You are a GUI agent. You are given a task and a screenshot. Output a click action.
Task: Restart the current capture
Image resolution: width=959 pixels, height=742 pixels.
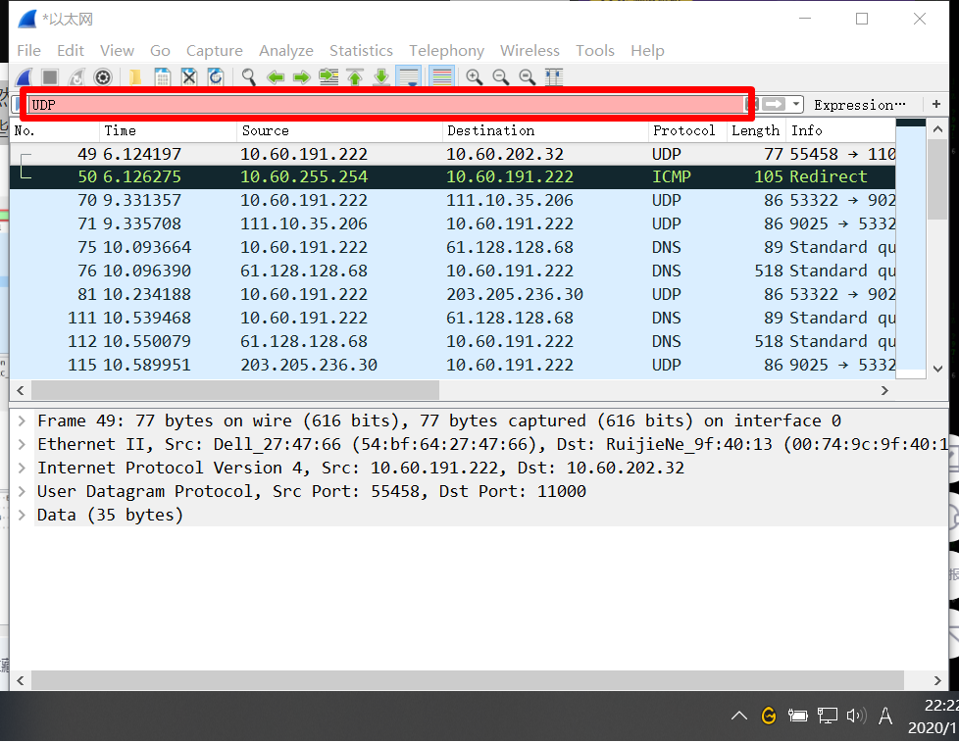(76, 77)
